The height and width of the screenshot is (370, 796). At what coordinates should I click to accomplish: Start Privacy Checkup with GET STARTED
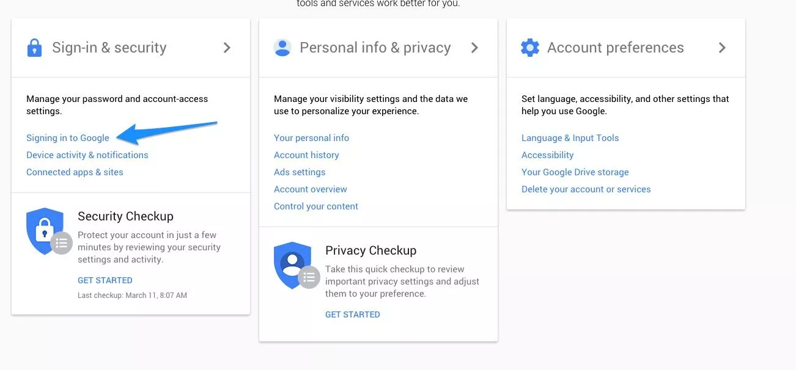coord(353,314)
